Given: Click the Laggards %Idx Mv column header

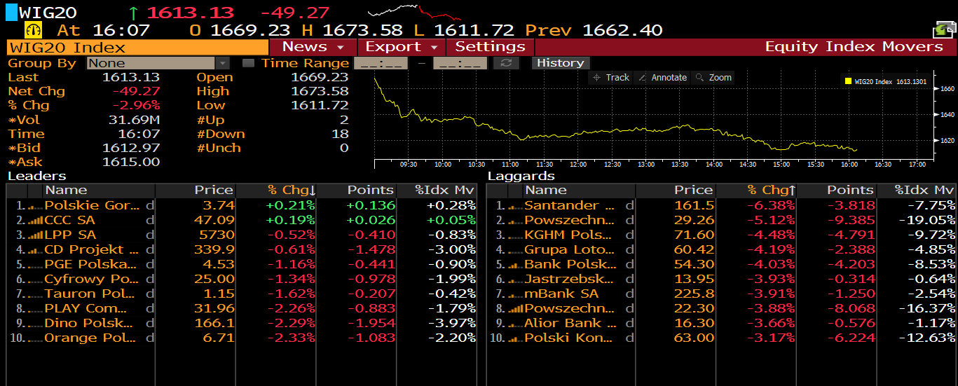Looking at the screenshot, I should point(917,191).
